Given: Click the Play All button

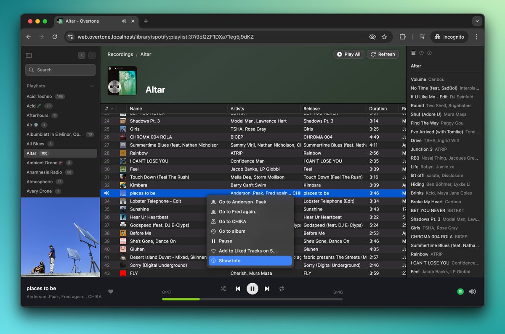Looking at the screenshot, I should coord(349,54).
